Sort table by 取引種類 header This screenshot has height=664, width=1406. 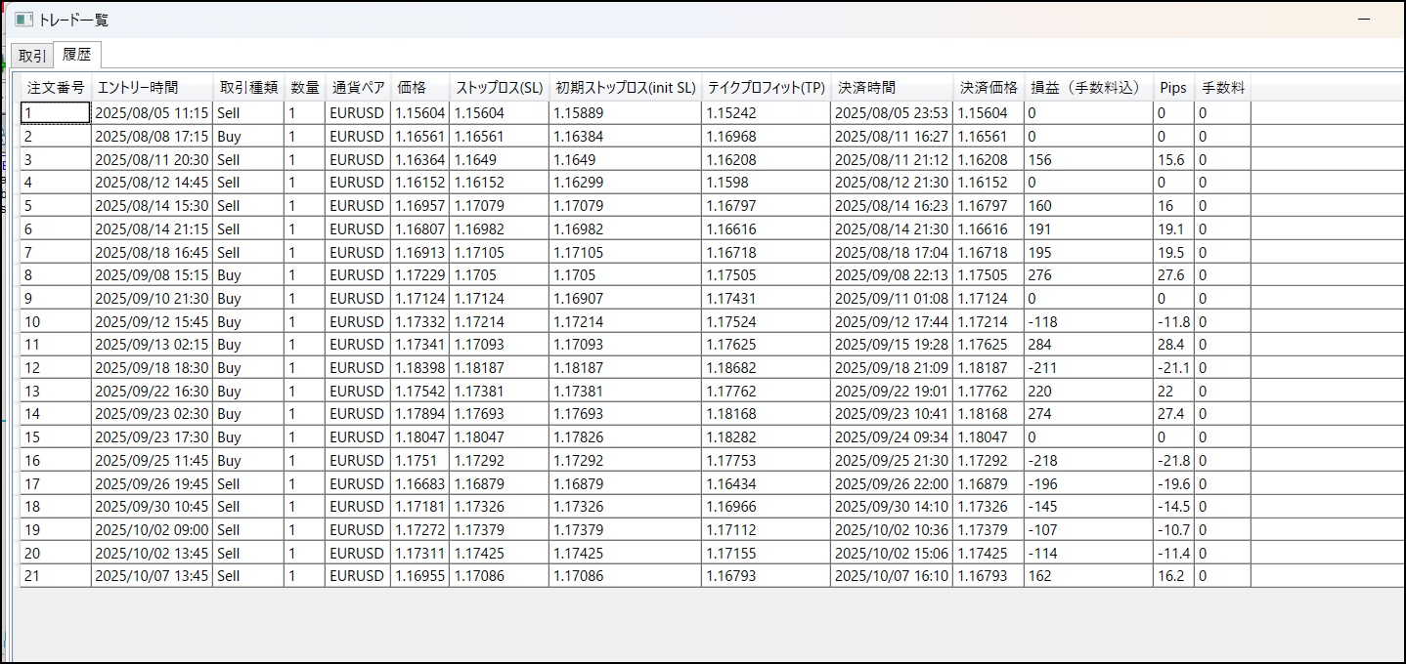coord(248,88)
